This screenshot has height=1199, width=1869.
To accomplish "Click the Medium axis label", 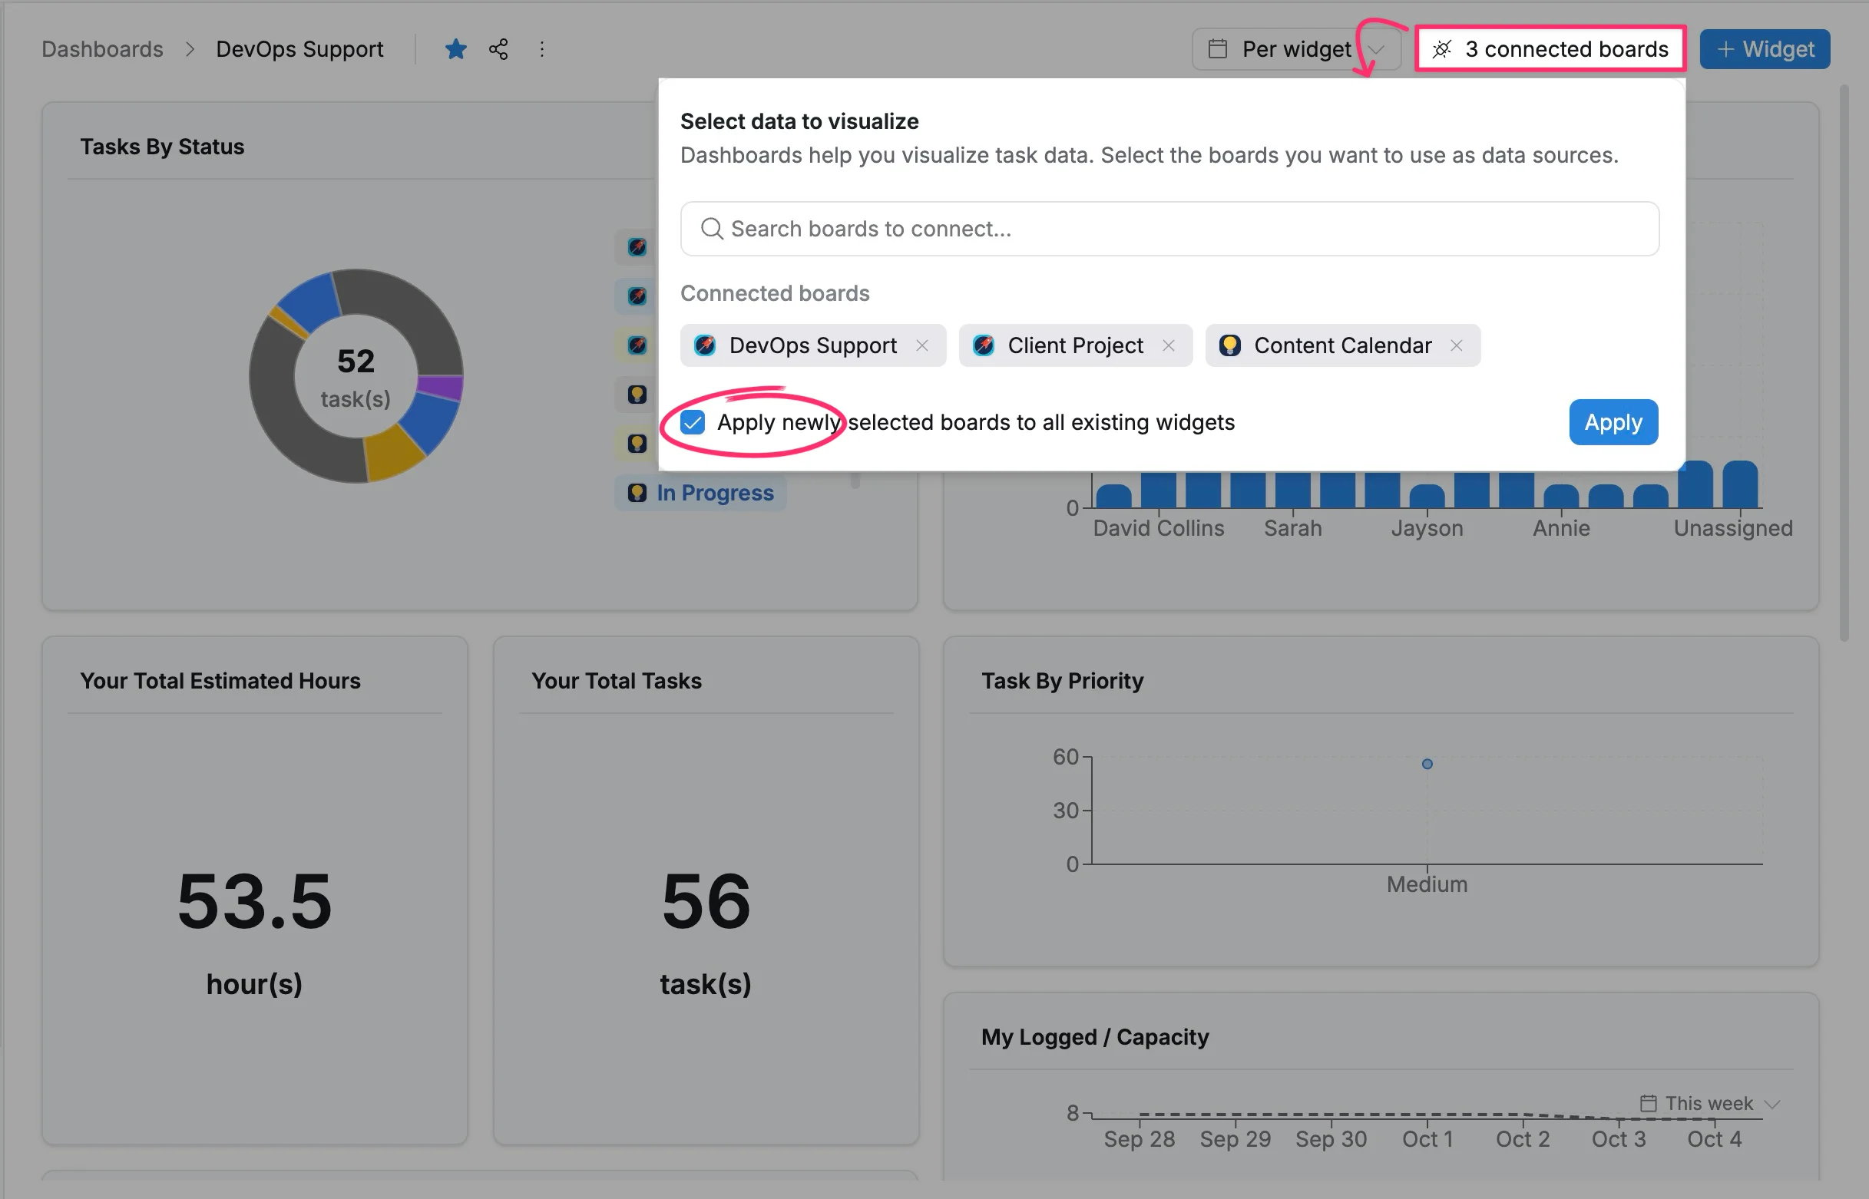I will coord(1427,884).
